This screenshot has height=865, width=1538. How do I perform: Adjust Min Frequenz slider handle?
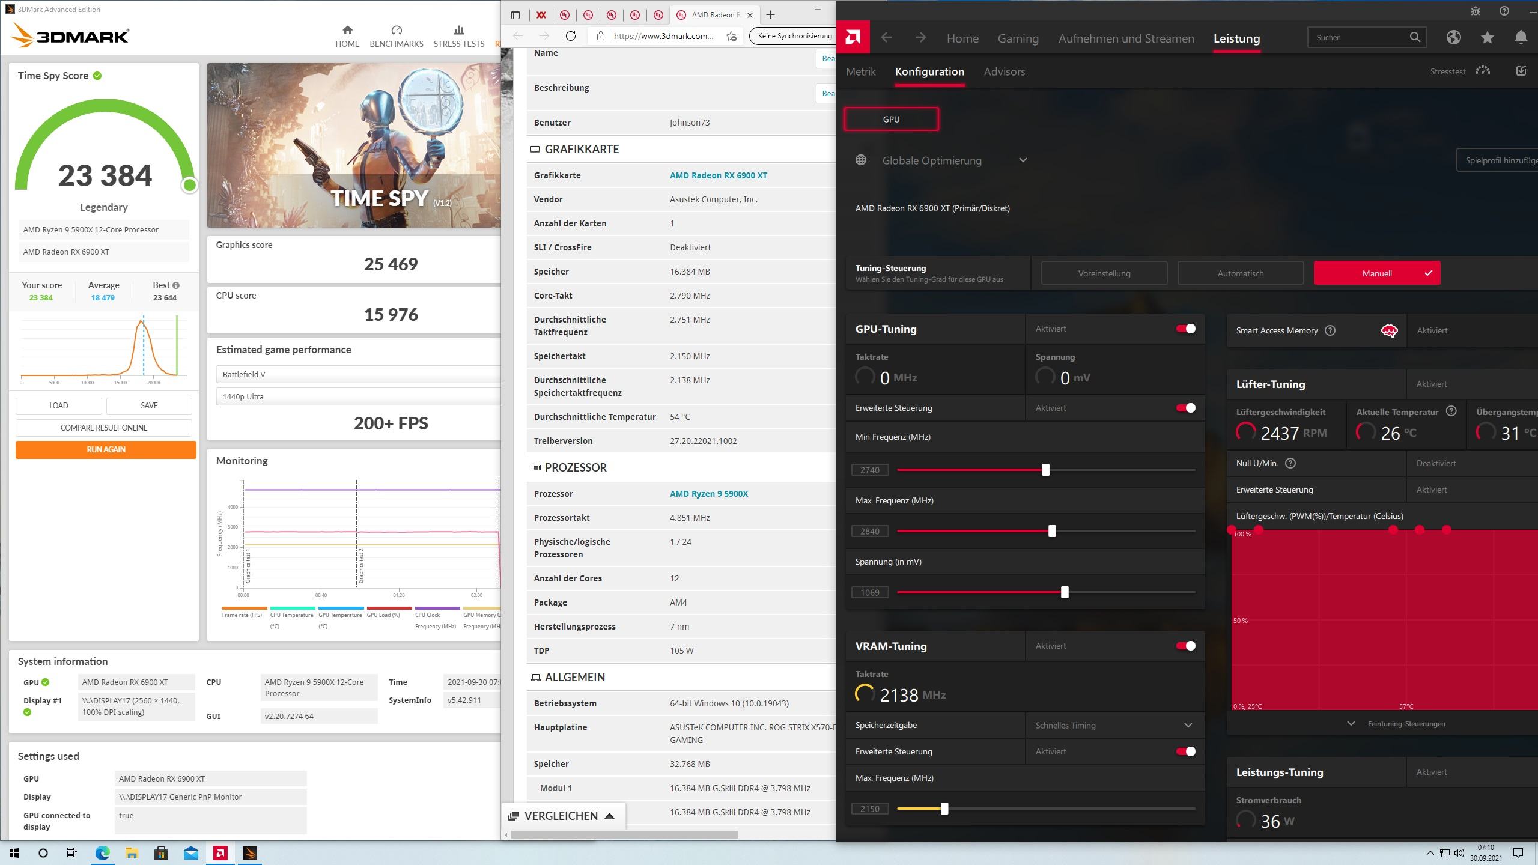tap(1045, 470)
